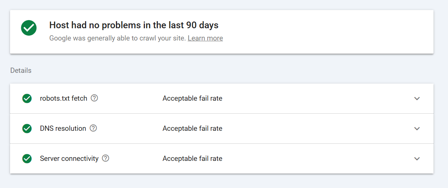Click Acceptable fail rate in robots.txt row
Viewport: 448px width, 188px height.
[192, 98]
